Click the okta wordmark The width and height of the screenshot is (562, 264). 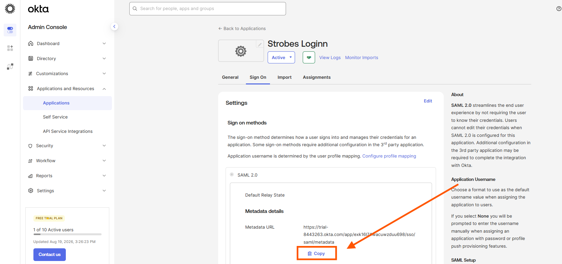point(38,9)
